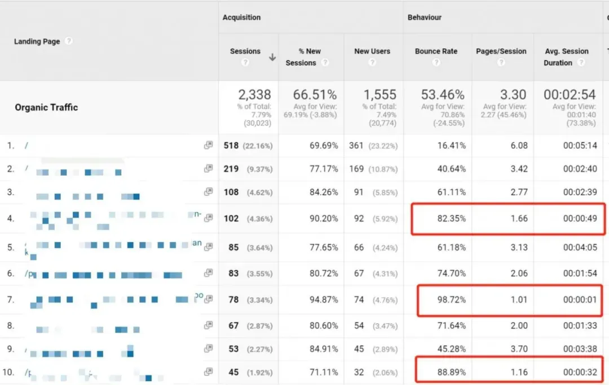Click the pages/session value 3.70
This screenshot has width=609, height=385.
pos(519,349)
